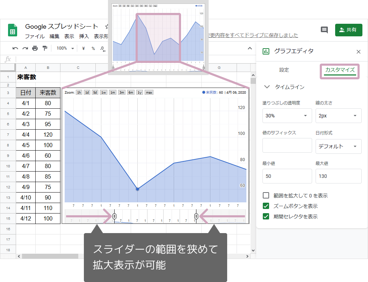Open the 挿入 menu
Image resolution: width=368 pixels, height=282 pixels.
[x=84, y=36]
